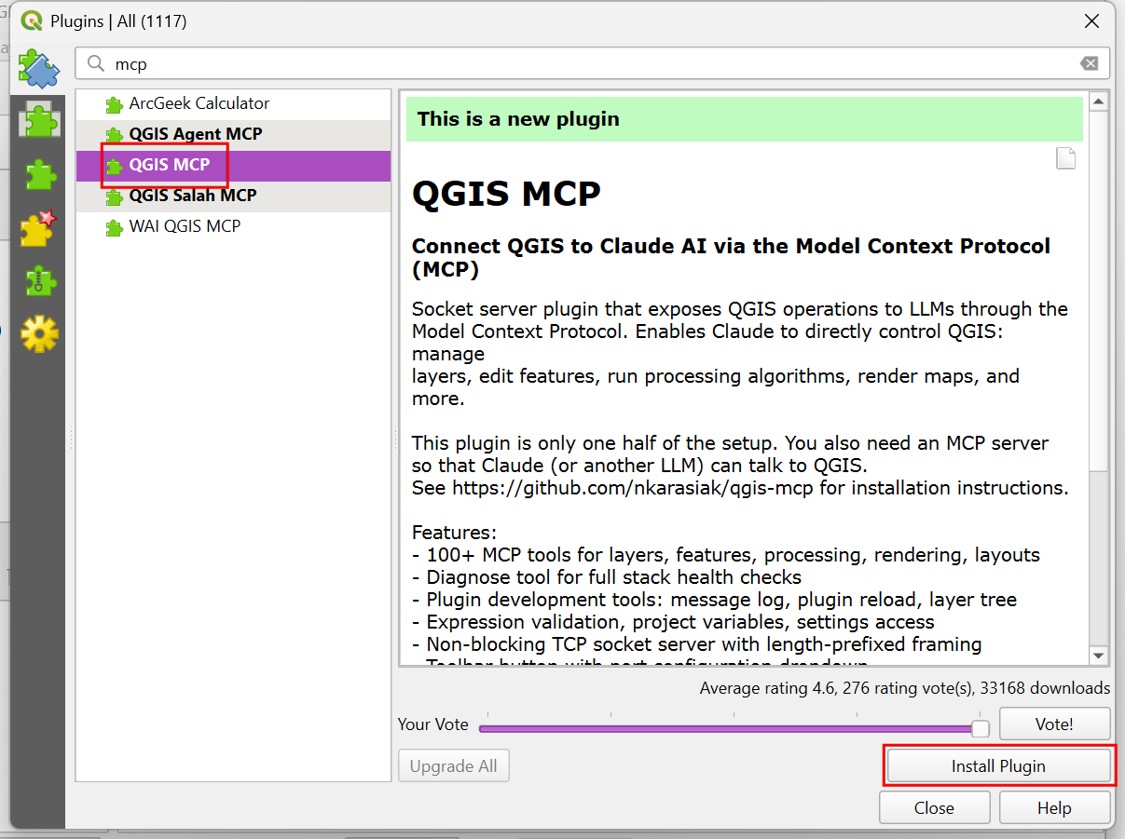
Task: Click the 'Connect QGIS to Claude AI' subtitle
Action: coord(732,258)
